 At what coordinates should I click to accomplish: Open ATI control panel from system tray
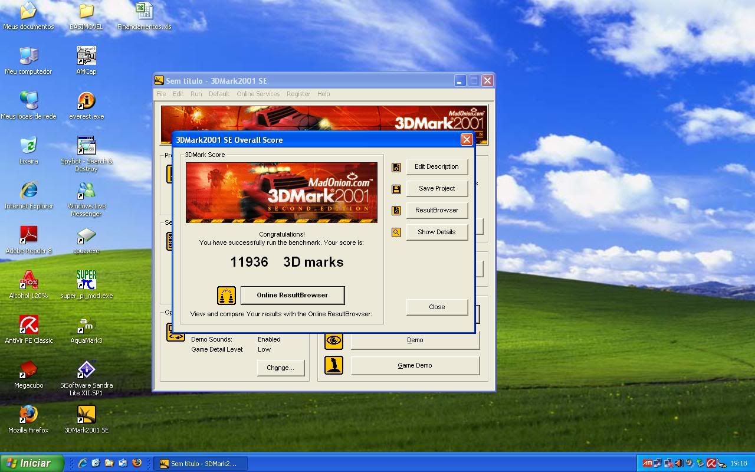[647, 463]
